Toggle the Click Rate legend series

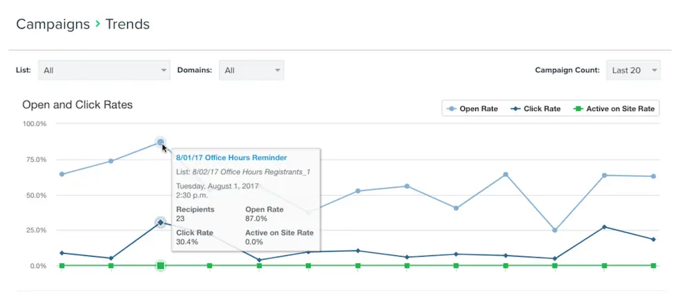pos(536,108)
